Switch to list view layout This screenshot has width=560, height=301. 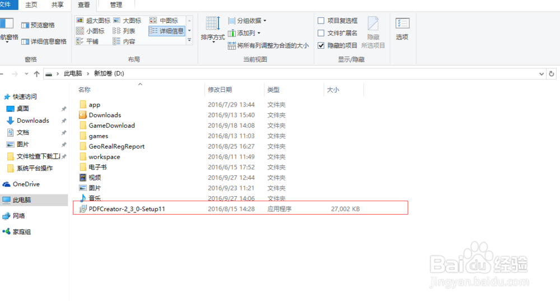pos(124,31)
